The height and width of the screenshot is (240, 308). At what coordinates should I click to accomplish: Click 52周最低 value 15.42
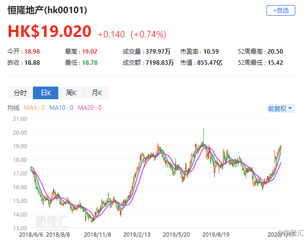coord(275,63)
